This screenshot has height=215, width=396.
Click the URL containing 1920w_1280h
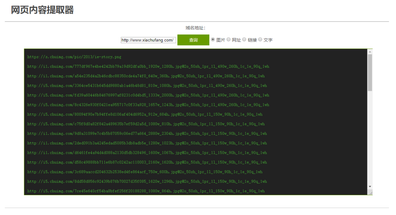click(x=148, y=67)
